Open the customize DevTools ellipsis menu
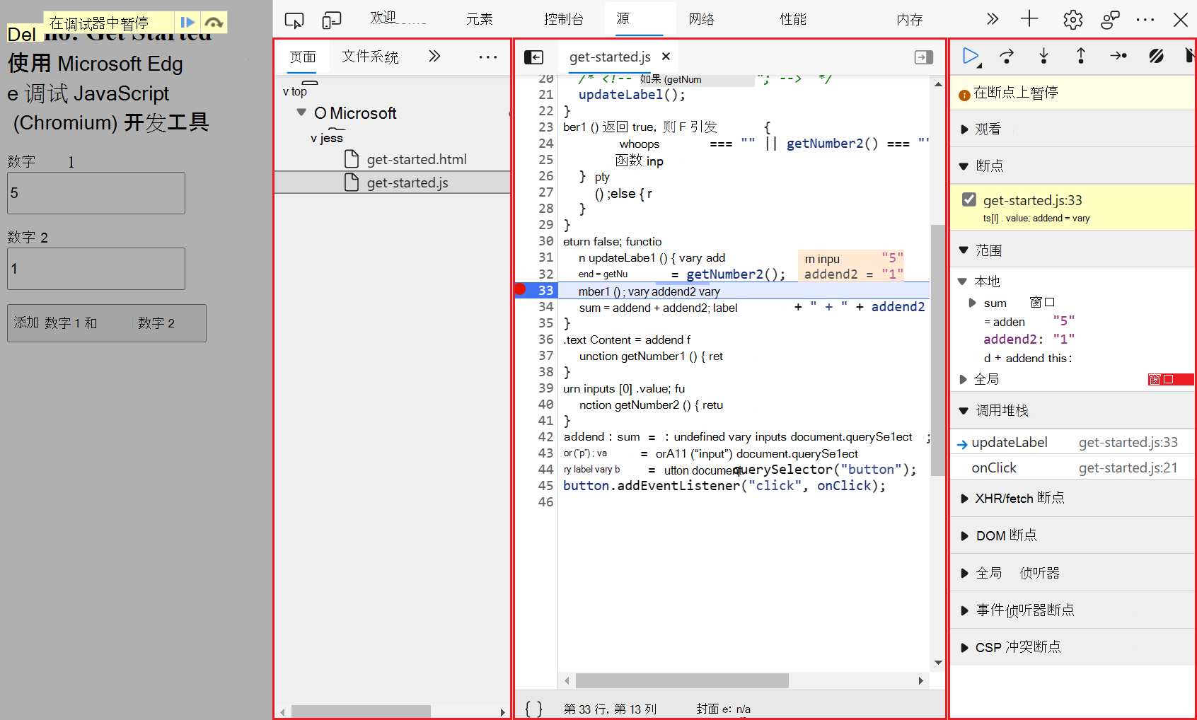Screen dimensions: 1197x720 pos(1145,20)
